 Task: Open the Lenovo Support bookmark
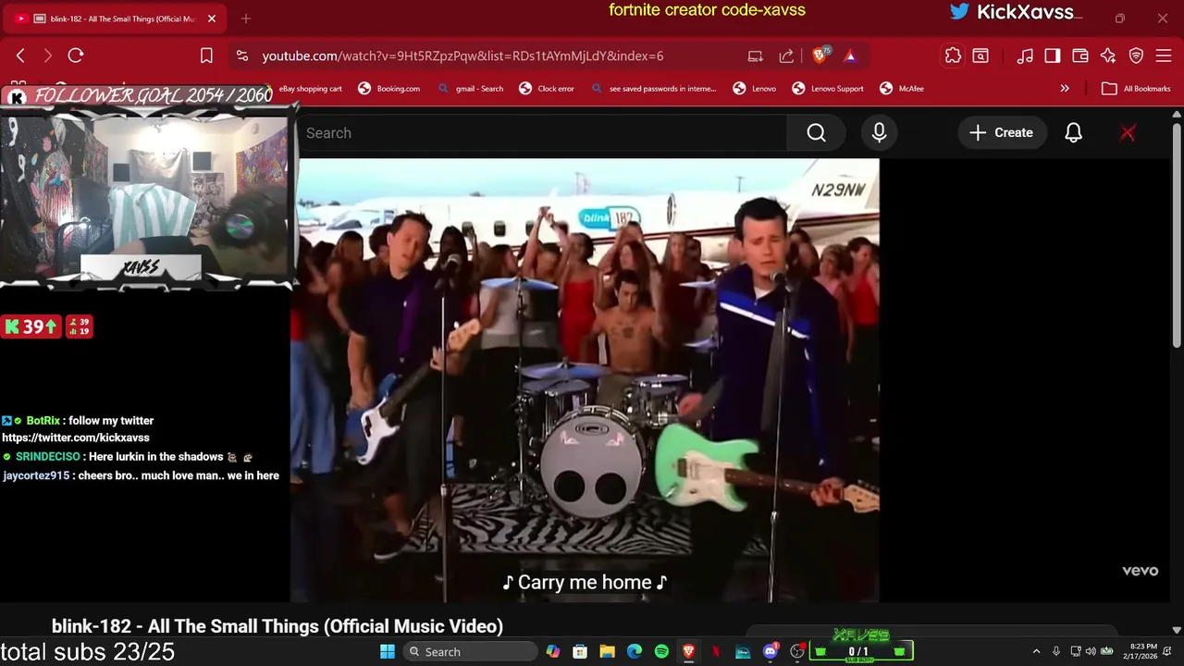click(828, 89)
